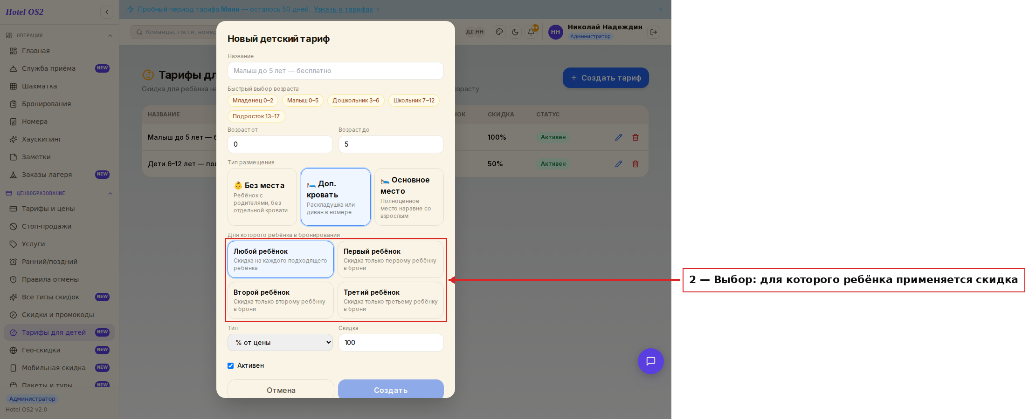Screen dimensions: 1036x419
Task: Collapse sidebar with the chevron button
Action: point(107,12)
